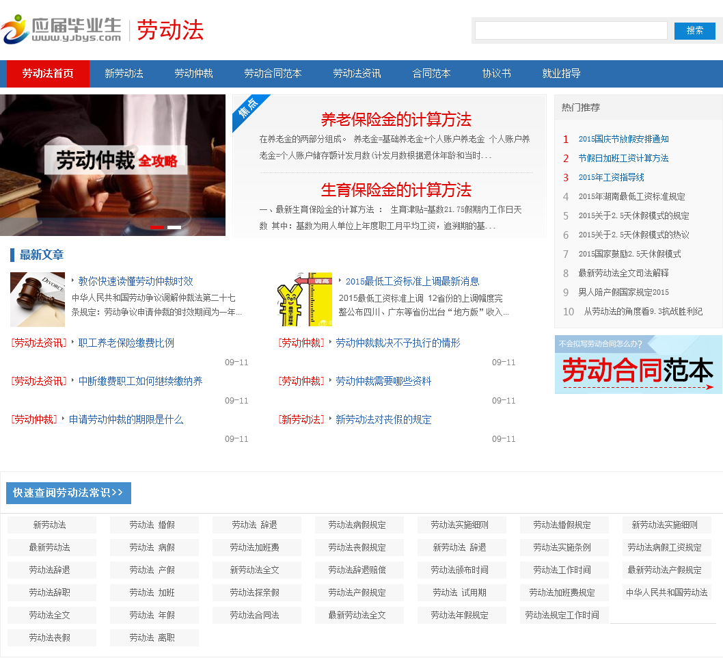Open 最新劳动法全文司法解释 link
The height and width of the screenshot is (658, 723).
623,273
